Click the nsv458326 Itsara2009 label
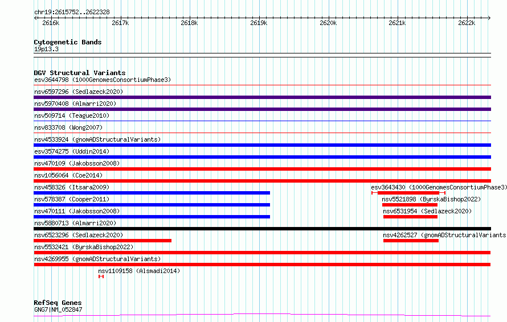Image resolution: width=507 pixels, height=322 pixels. click(72, 187)
